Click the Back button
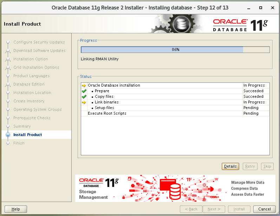This screenshot has height=216, width=280. click(191, 209)
